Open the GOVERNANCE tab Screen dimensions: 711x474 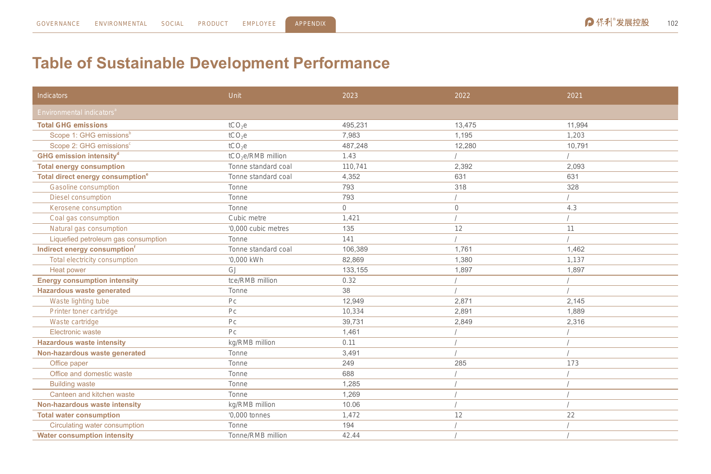(58, 24)
